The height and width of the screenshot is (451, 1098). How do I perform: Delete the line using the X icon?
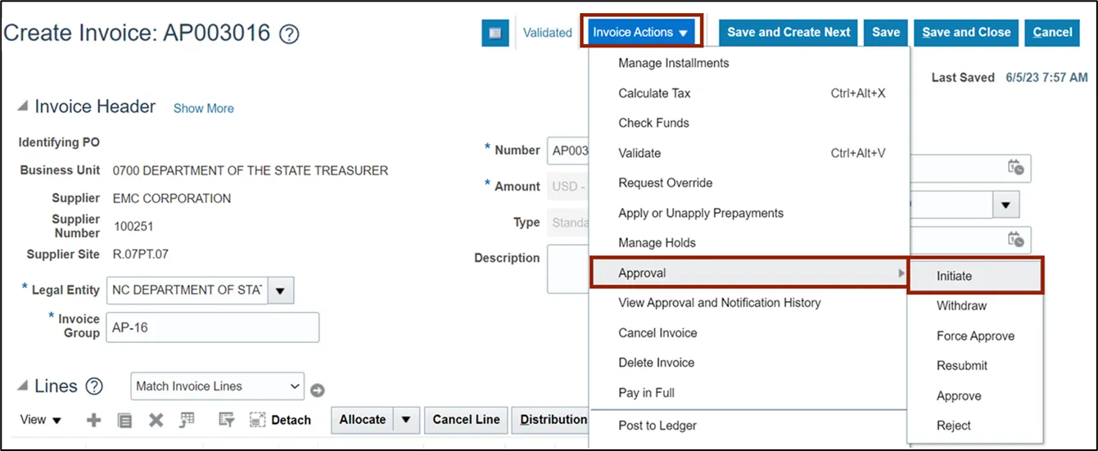coord(156,420)
